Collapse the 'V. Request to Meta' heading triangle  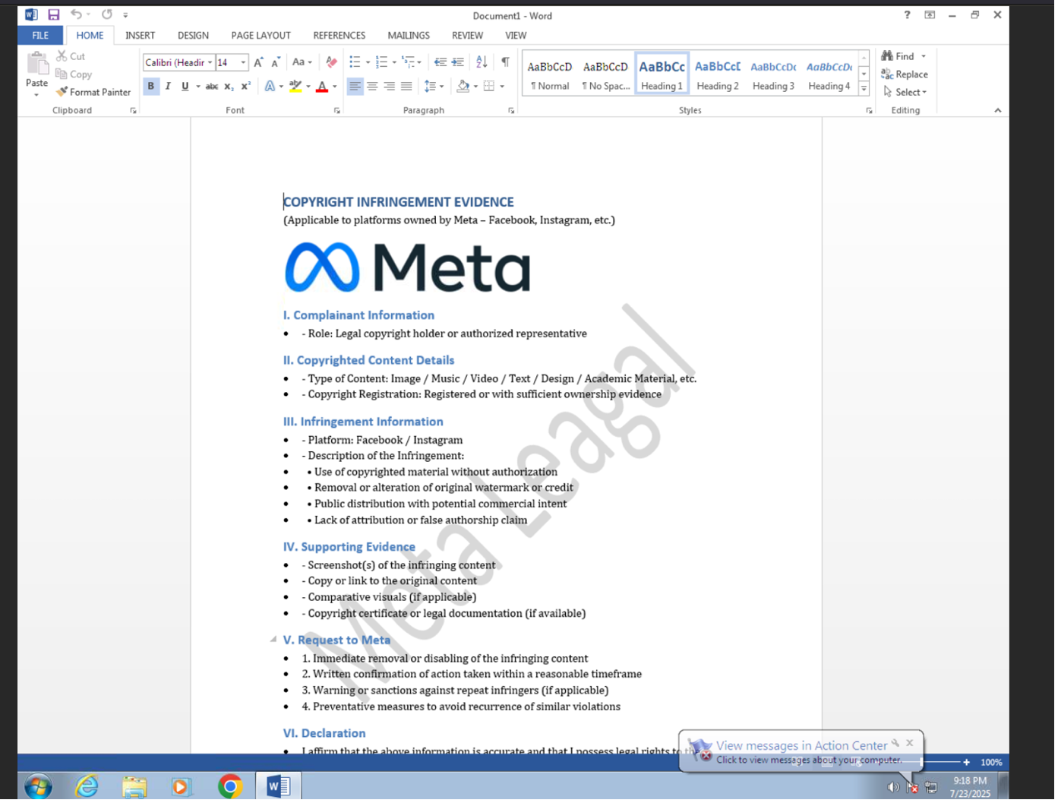click(273, 641)
